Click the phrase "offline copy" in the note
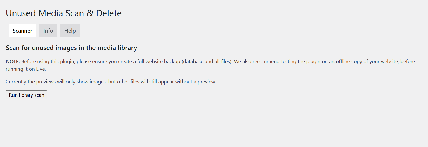 click(x=349, y=62)
